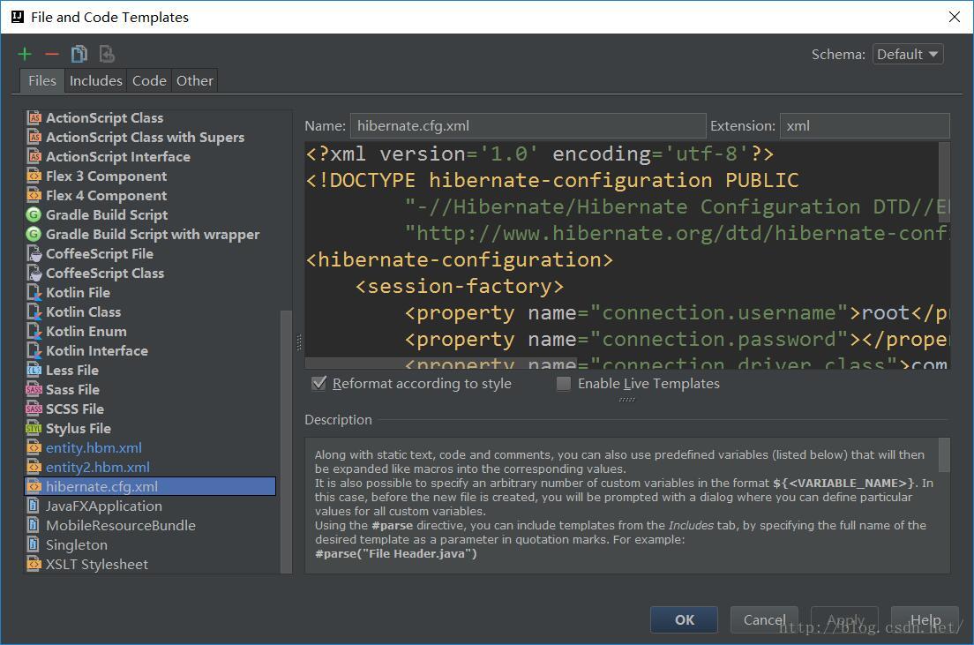Select the hibernate.cfg.xml template
This screenshot has width=974, height=645.
point(150,486)
